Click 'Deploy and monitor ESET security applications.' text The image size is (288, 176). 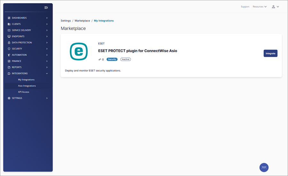click(93, 71)
